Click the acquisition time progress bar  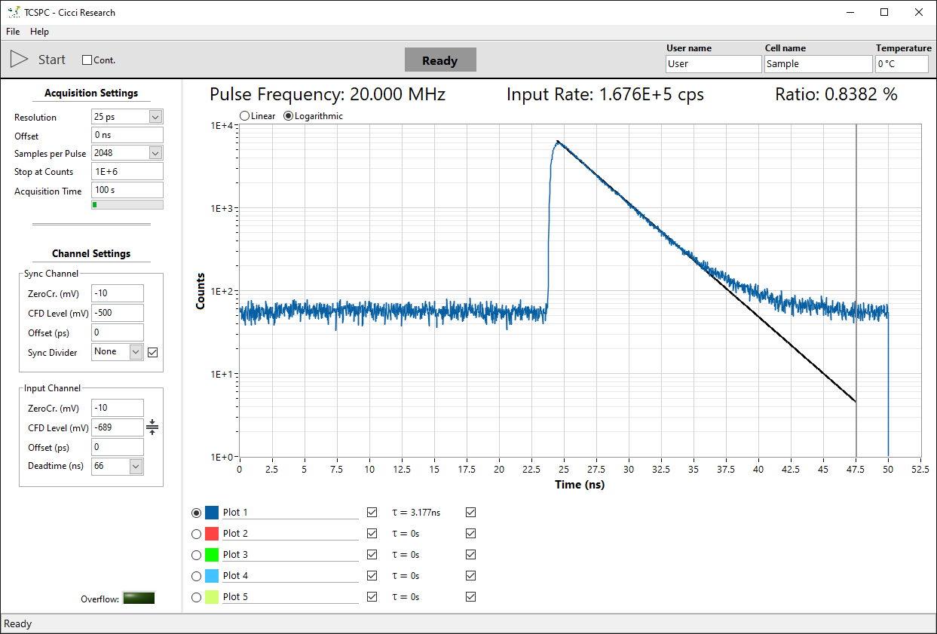click(127, 204)
